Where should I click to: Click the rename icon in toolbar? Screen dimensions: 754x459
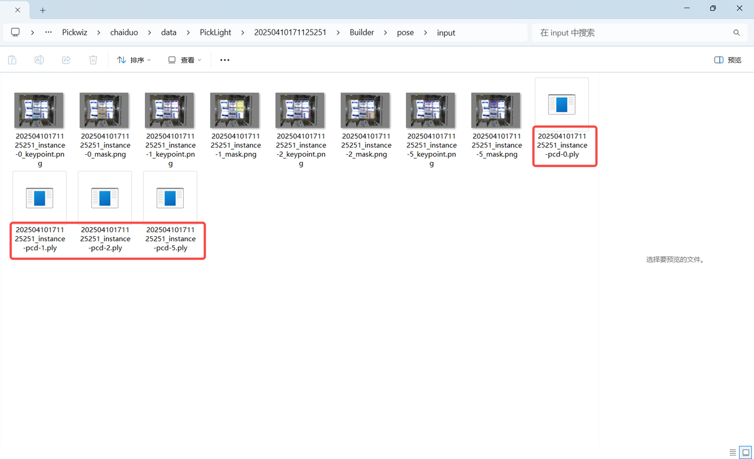[x=39, y=60]
